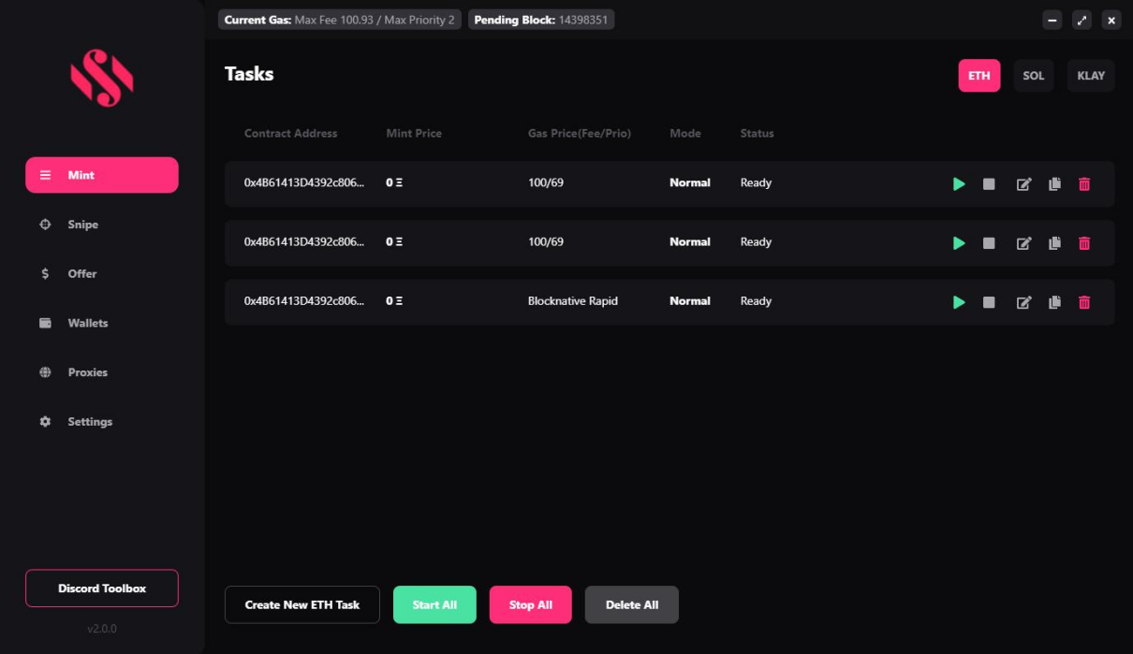The image size is (1133, 654).
Task: Open the Snipe section in sidebar
Action: tap(82, 225)
